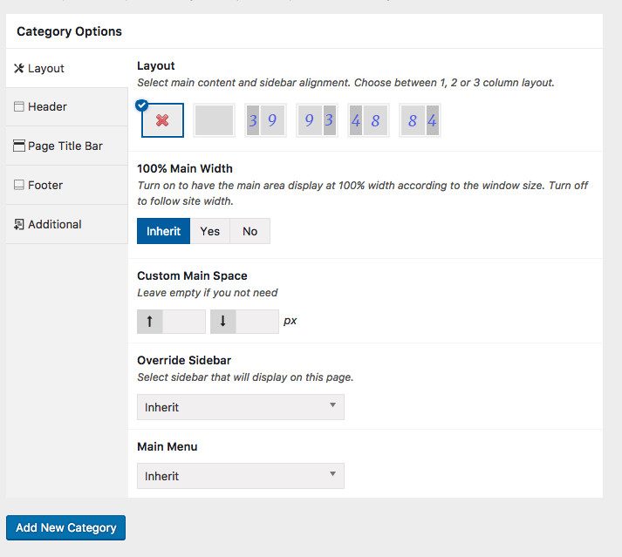Focus the bottom spacing input field
The image size is (622, 557).
click(257, 322)
